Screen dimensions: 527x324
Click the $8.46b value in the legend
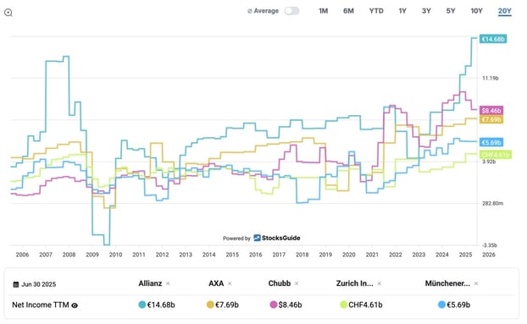tap(290, 305)
